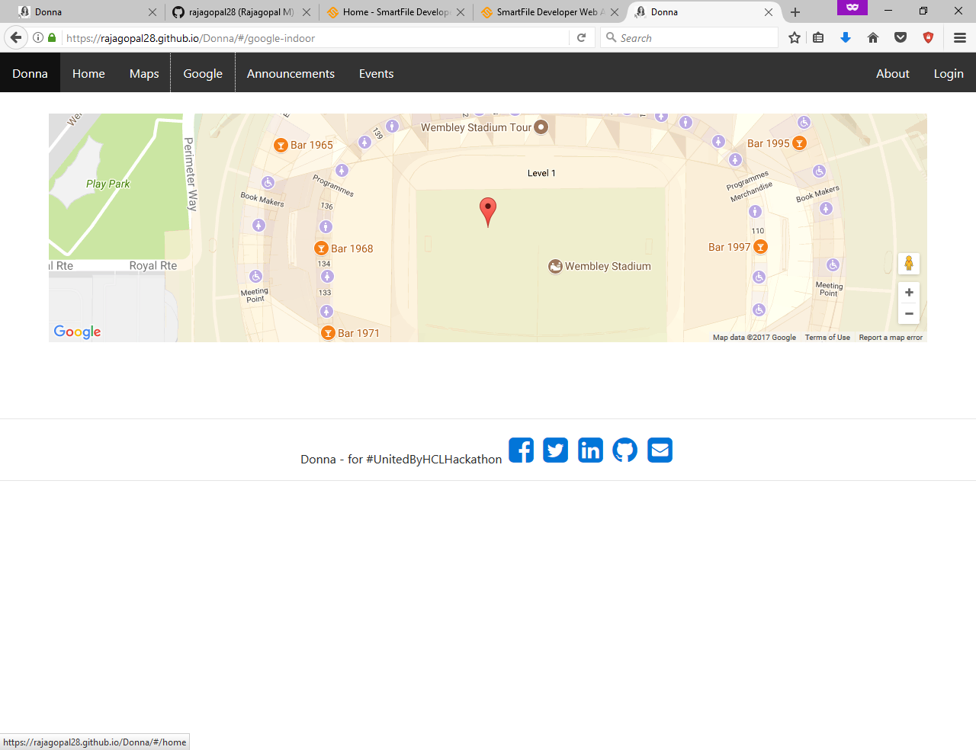Open the Terms of Use map link
Screen dimensions: 976x750
(827, 338)
